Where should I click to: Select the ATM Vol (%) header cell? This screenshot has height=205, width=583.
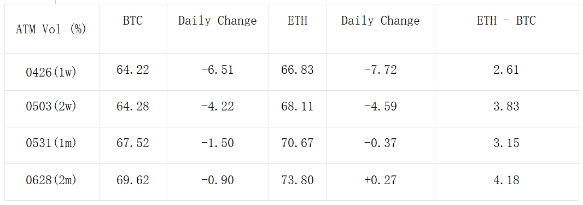pos(52,29)
